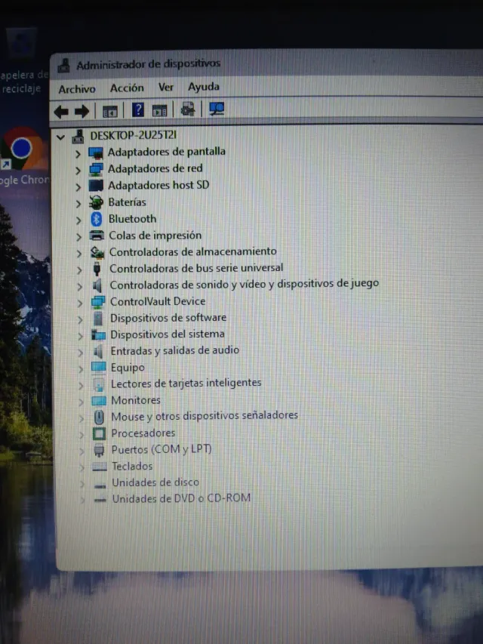Viewport: 483px width, 644px height.
Task: Expand Colas de impresión chevron
Action: point(78,237)
